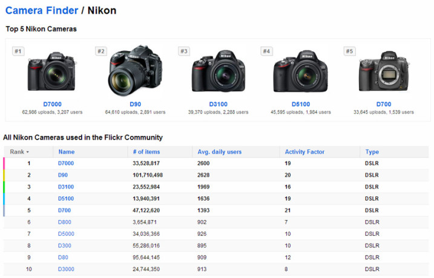
Task: Open D3100 link under top cameras
Action: (x=218, y=104)
